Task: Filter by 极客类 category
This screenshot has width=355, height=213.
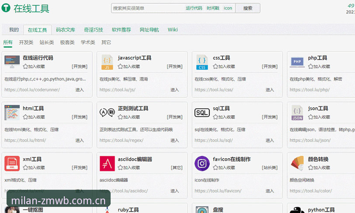Action: [x=67, y=43]
